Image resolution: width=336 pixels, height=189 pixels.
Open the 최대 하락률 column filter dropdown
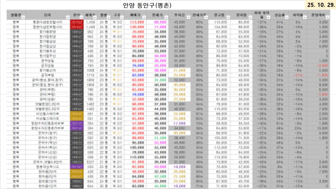coord(268,17)
